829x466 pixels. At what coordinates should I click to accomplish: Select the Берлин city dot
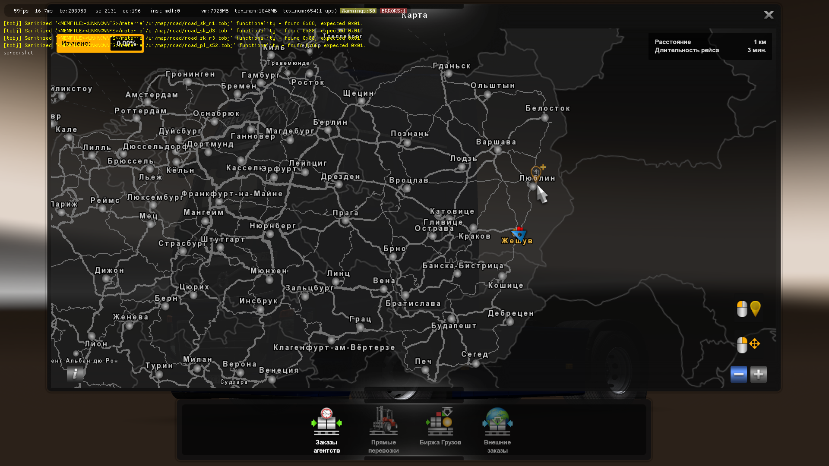(328, 130)
